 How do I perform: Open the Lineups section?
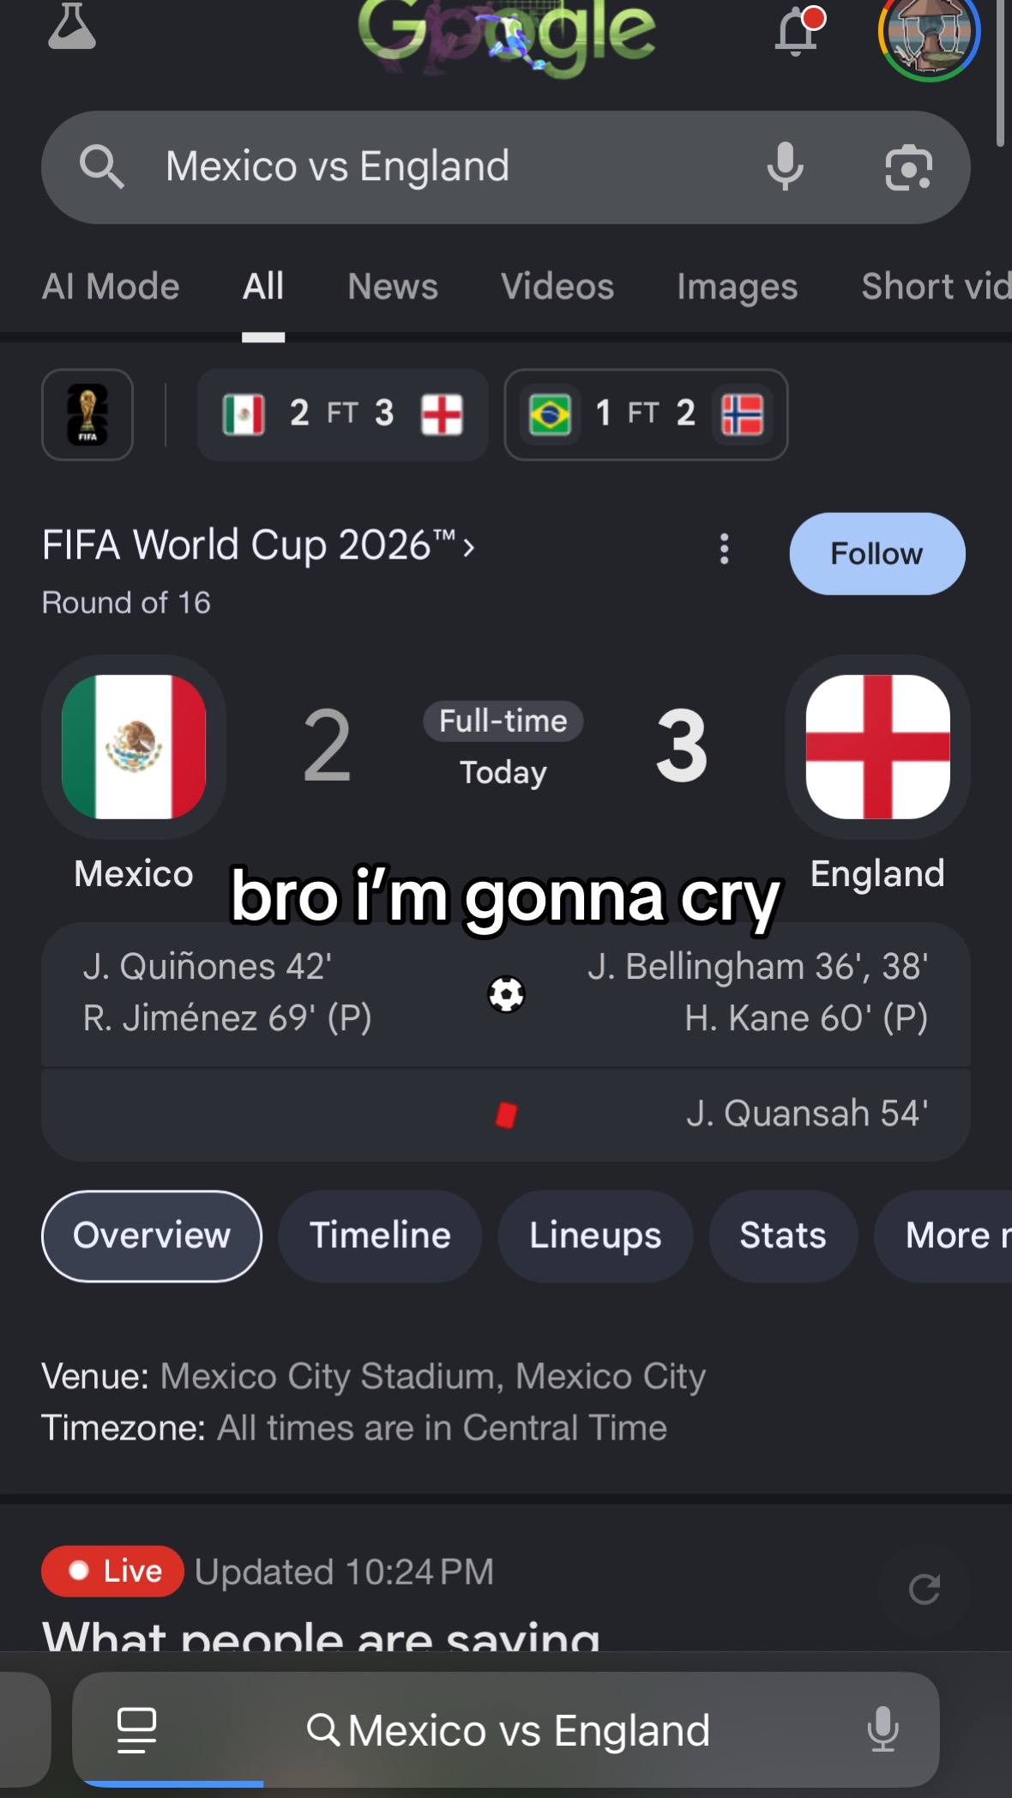point(595,1236)
